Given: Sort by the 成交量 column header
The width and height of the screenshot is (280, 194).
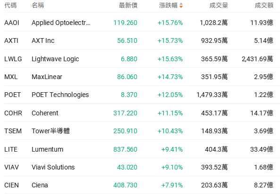Looking at the screenshot, I should pyautogui.click(x=219, y=5).
